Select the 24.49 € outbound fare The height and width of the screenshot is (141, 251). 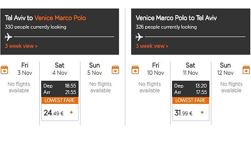54,113
